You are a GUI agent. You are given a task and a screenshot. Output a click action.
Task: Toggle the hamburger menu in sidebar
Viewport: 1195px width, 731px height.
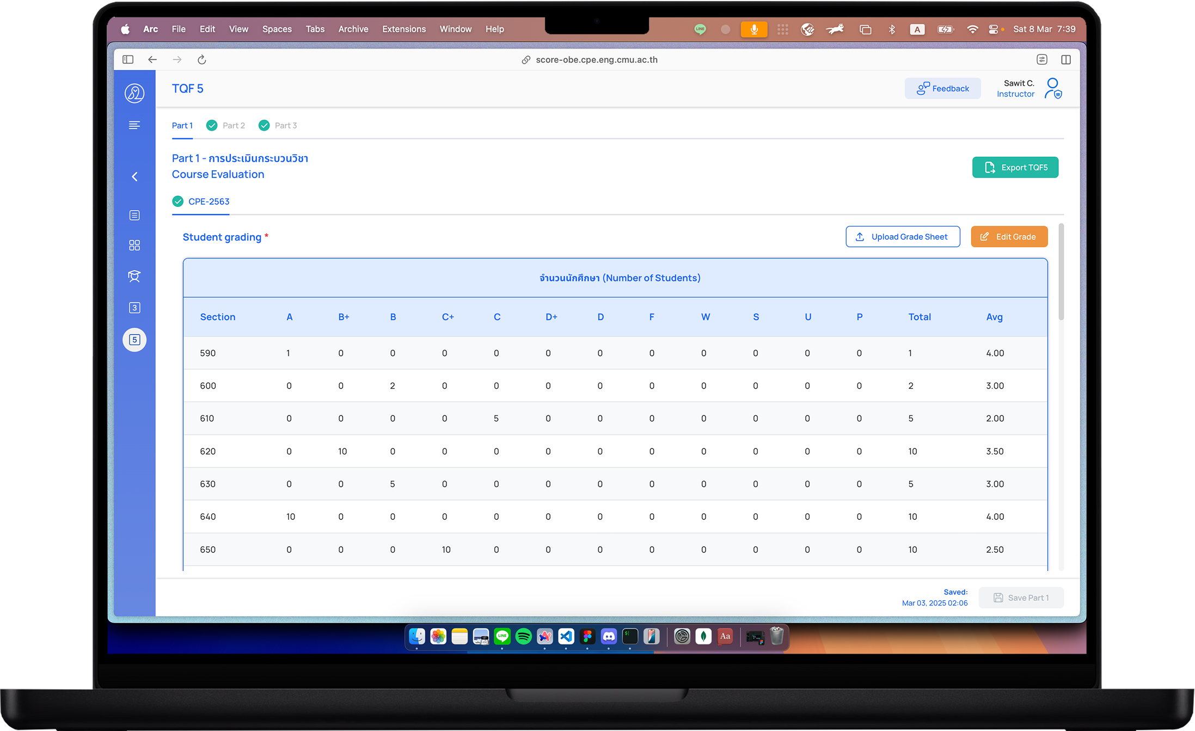[134, 125]
